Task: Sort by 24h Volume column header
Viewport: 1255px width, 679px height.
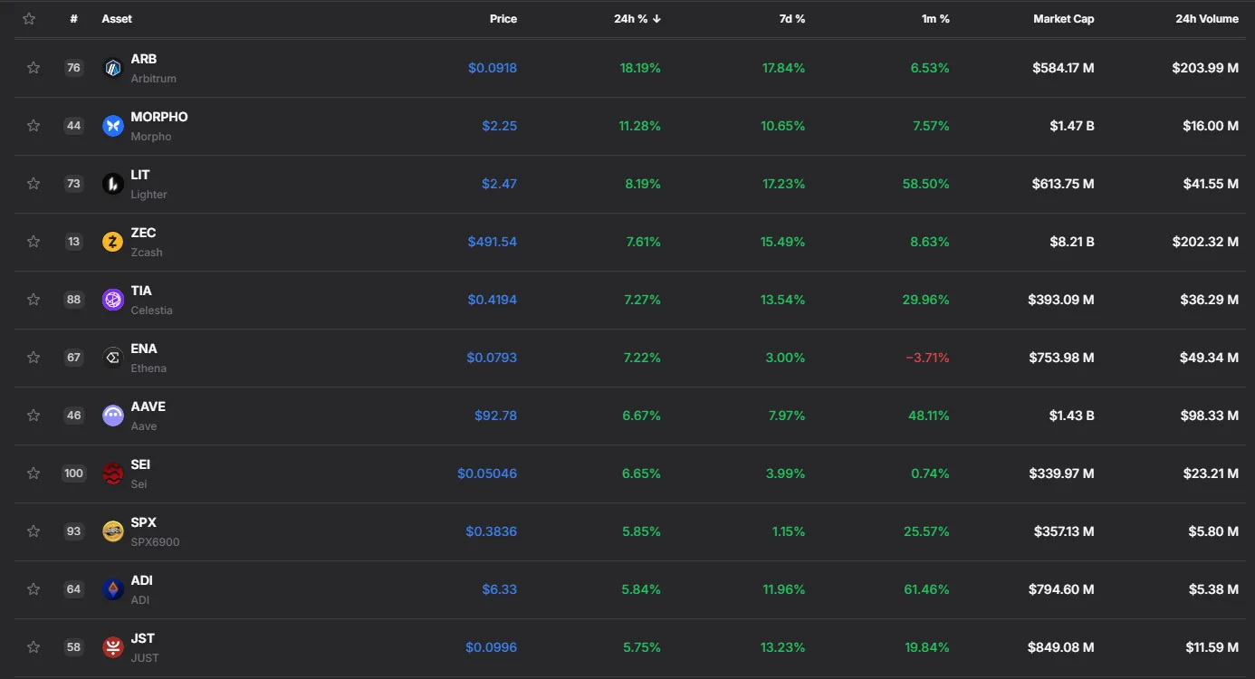Action: (x=1207, y=19)
